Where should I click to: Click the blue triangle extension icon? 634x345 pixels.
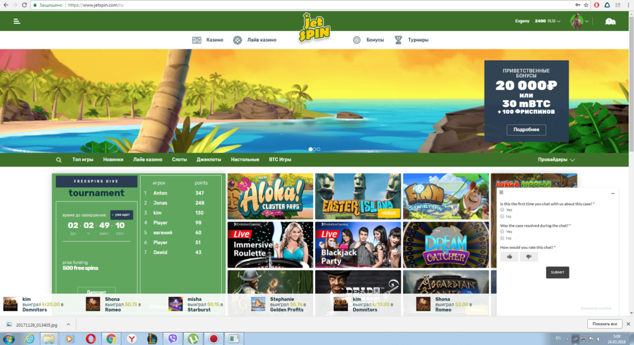click(x=607, y=5)
